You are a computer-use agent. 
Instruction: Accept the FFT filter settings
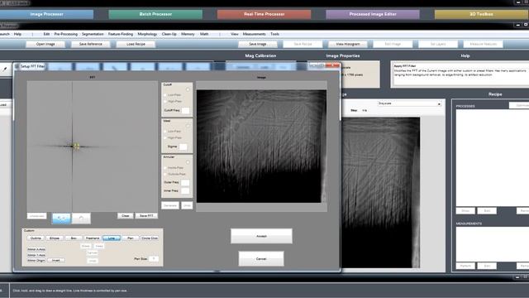point(261,236)
